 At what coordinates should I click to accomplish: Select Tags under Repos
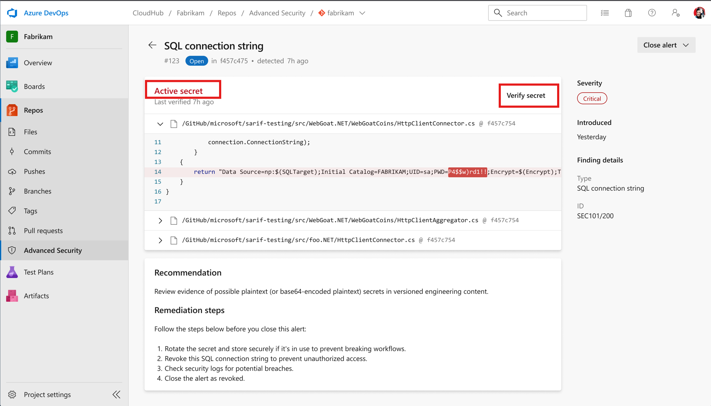tap(65, 211)
